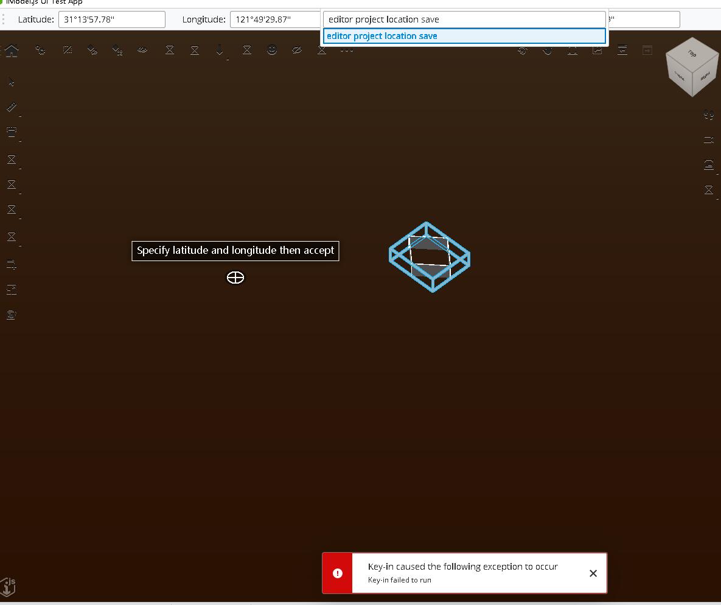The image size is (721, 605).
Task: Close the key-in exception error toast
Action: pos(593,573)
